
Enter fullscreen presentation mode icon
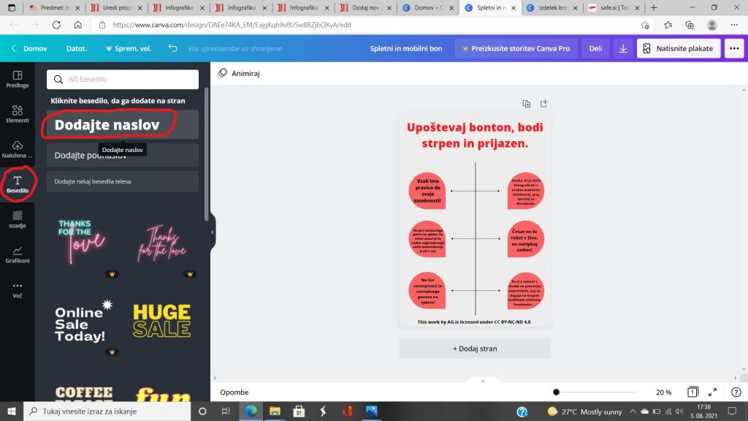click(x=712, y=392)
